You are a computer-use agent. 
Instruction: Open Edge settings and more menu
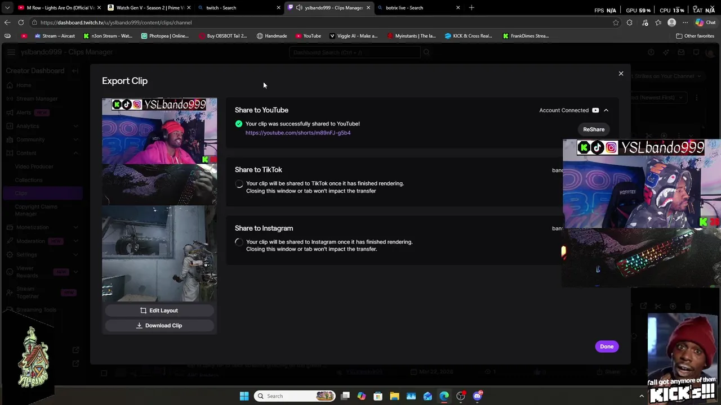685,22
